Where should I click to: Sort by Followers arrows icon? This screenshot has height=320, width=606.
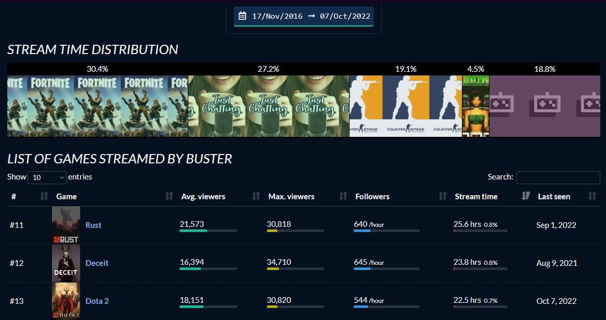[x=443, y=196]
